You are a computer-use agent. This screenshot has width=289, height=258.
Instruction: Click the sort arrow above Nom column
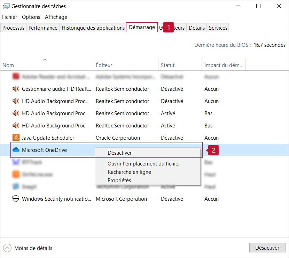(x=45, y=60)
